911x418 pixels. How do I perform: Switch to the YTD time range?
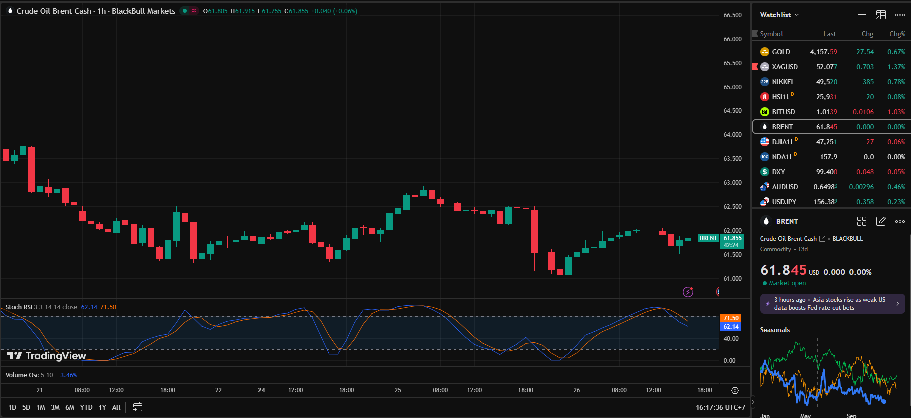coord(86,407)
